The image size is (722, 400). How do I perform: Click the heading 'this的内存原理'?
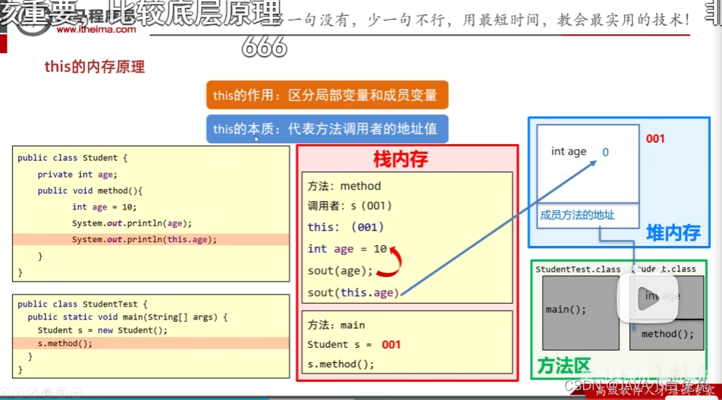[94, 68]
